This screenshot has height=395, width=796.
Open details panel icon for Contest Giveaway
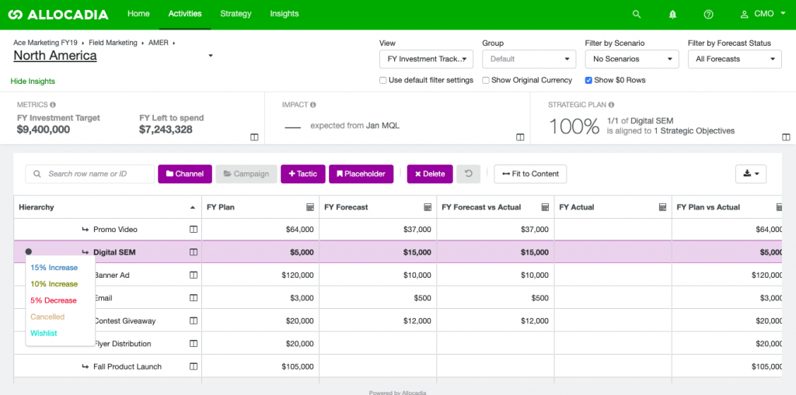(x=193, y=321)
